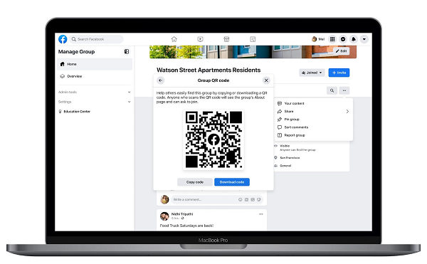Open the Joined dropdown button

point(312,73)
